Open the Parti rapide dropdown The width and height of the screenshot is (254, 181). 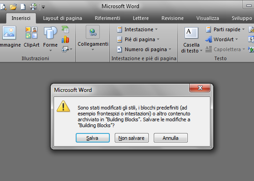(x=225, y=29)
